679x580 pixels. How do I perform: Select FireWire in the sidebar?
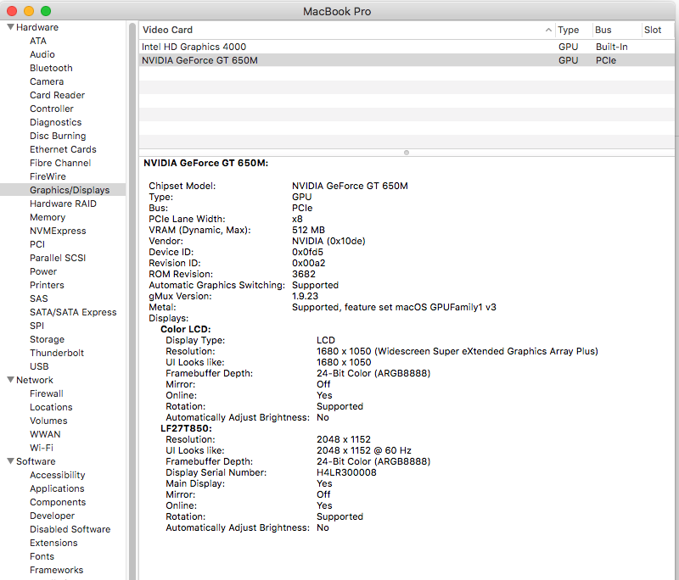click(x=48, y=176)
